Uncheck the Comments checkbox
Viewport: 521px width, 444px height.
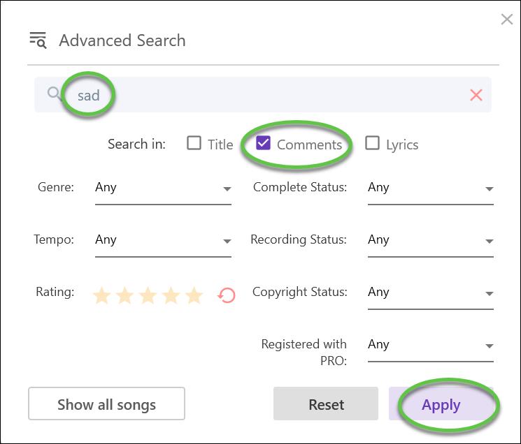[263, 143]
